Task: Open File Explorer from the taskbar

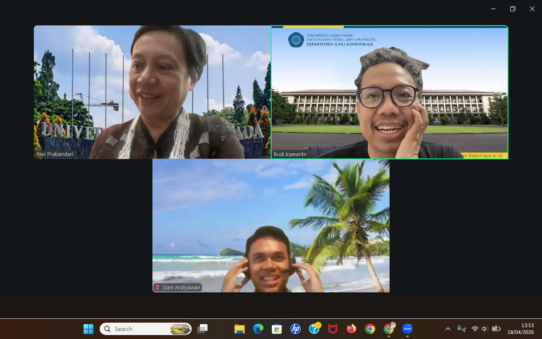Action: (239, 329)
